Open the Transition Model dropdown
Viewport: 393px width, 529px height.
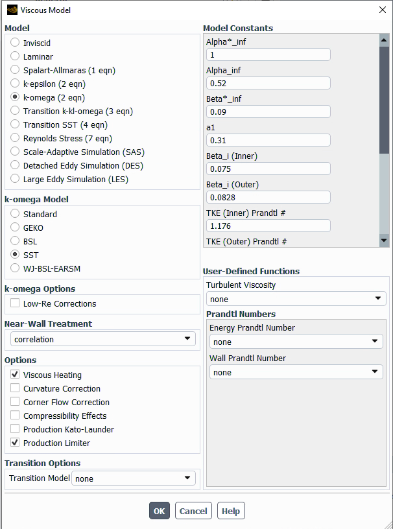(x=133, y=478)
